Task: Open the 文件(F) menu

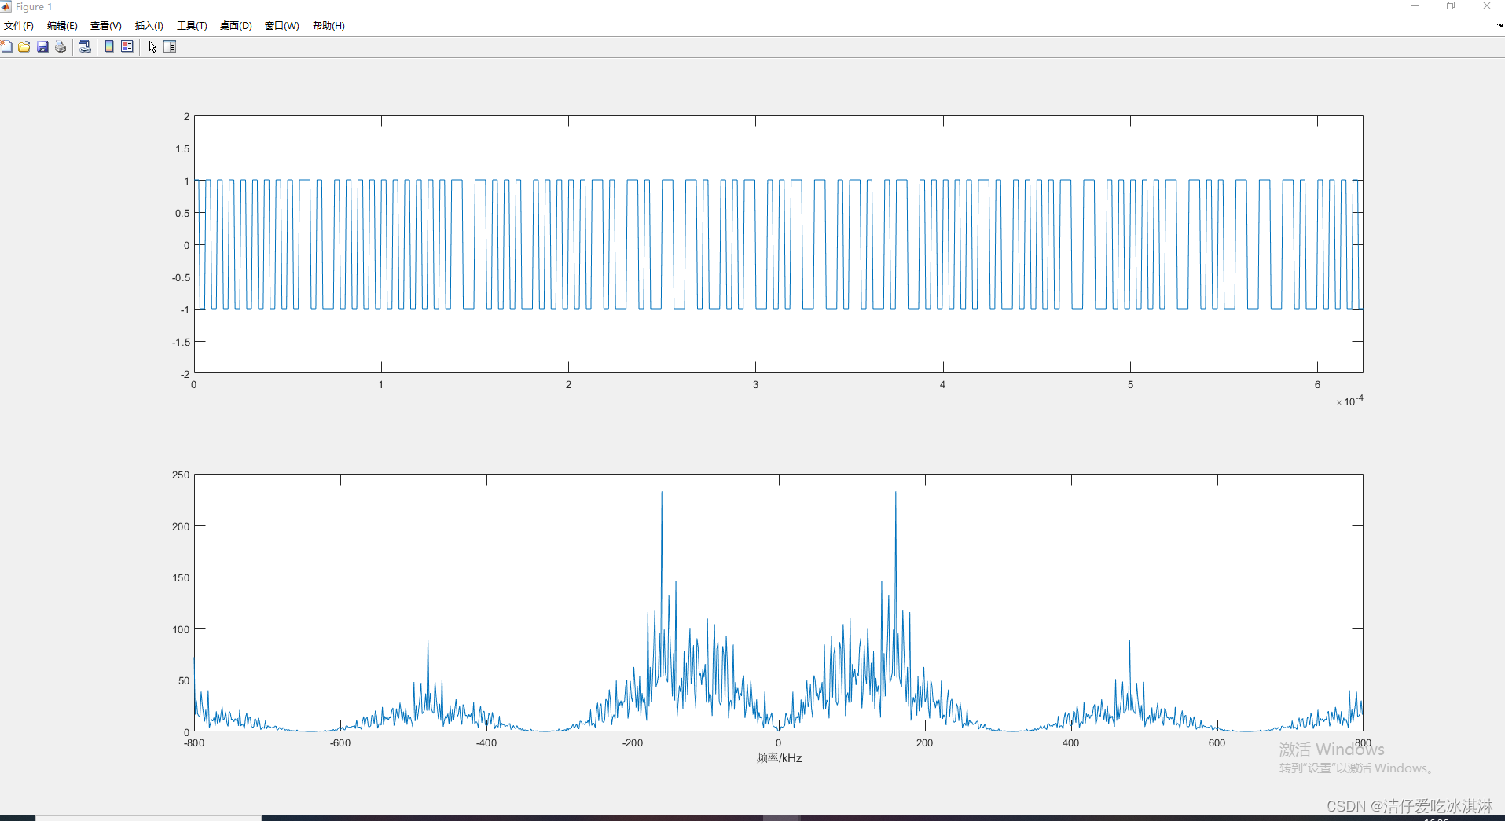Action: [19, 26]
